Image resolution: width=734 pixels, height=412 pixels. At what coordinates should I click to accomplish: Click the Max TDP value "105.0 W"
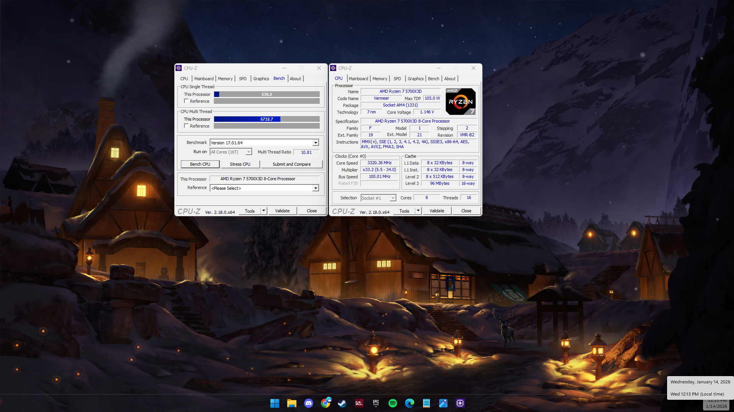pyautogui.click(x=432, y=98)
